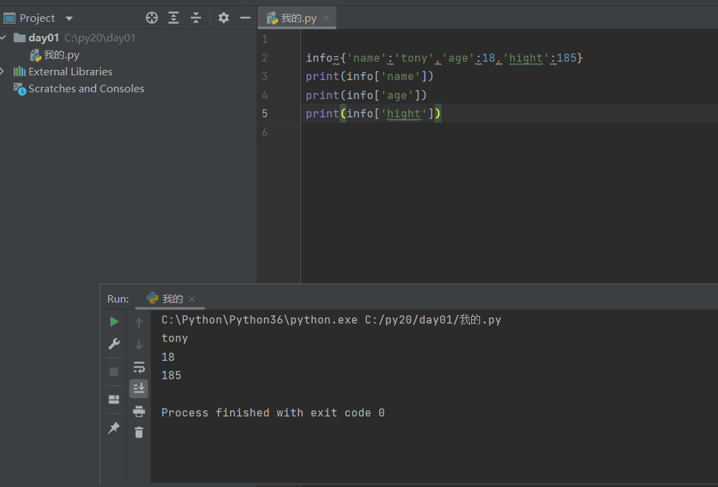The width and height of the screenshot is (718, 487).
Task: Click the print(info['hight']) line
Action: (373, 114)
